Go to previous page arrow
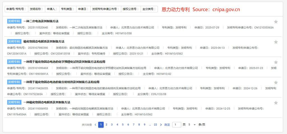The image size is (287, 134). click(x=95, y=125)
